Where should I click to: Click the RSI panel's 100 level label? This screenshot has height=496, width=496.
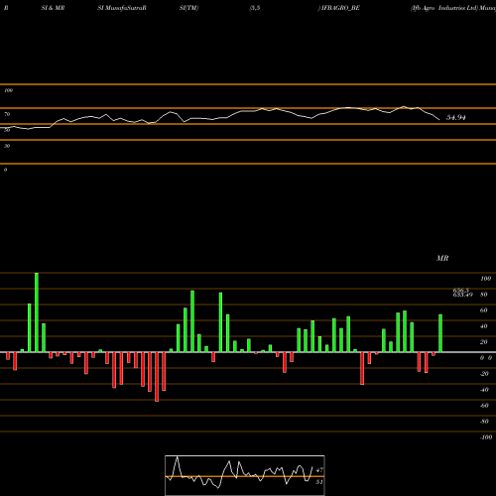[x=8, y=90]
